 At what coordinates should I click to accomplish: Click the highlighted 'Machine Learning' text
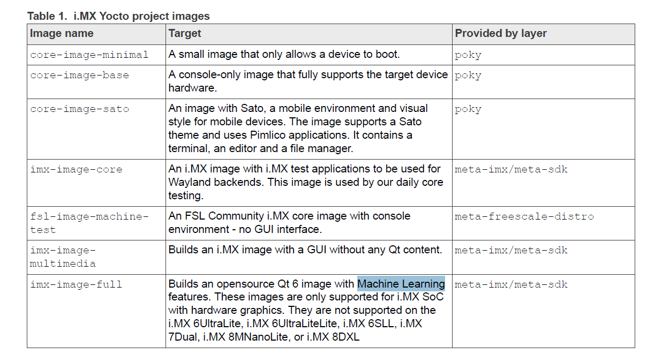pos(401,284)
